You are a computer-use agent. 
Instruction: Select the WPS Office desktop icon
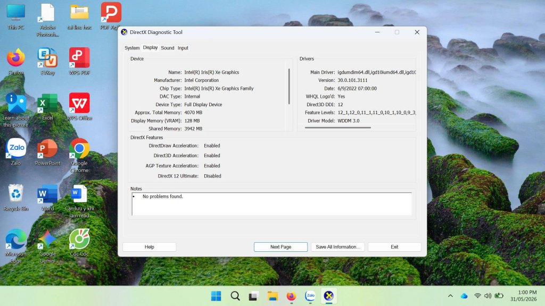pos(79,106)
